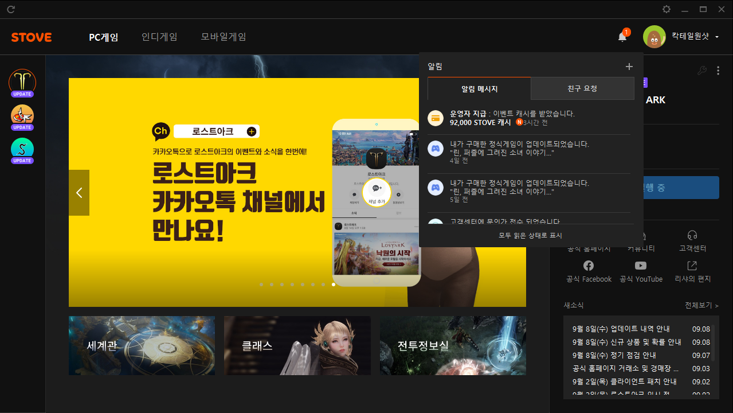Click 전체보기 link in news section
The image size is (733, 413).
point(701,306)
